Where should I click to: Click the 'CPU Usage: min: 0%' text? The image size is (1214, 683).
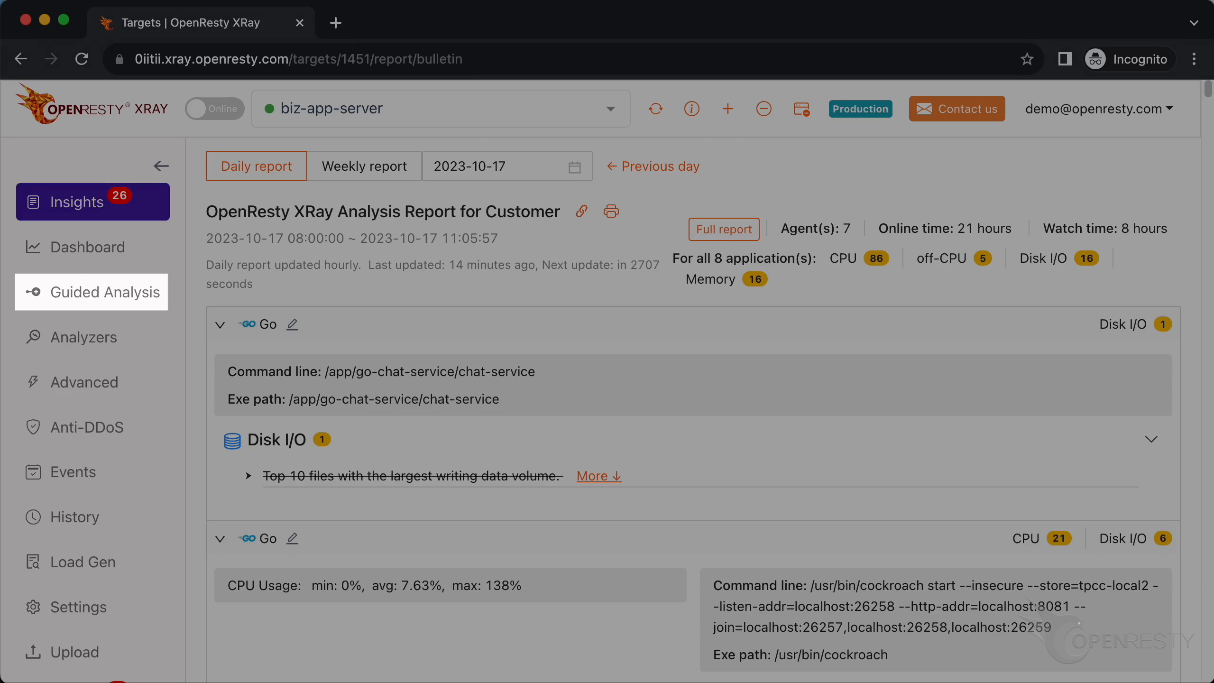374,586
